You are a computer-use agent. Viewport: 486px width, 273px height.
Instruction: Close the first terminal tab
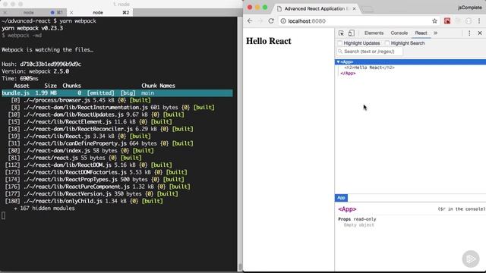(x=5, y=12)
